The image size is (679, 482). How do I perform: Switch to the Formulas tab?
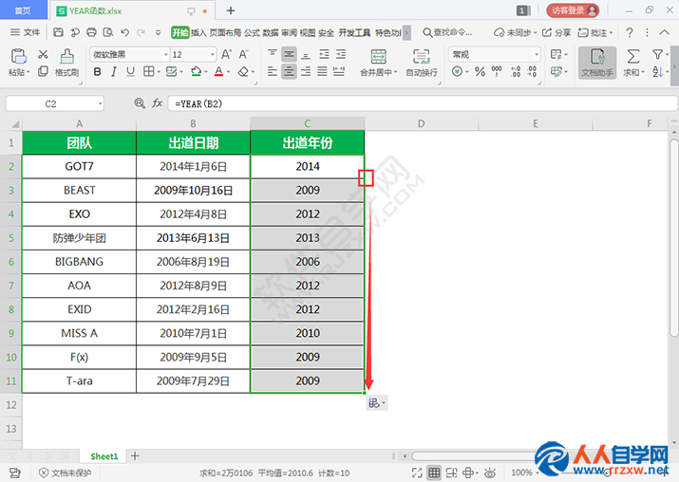tap(252, 33)
